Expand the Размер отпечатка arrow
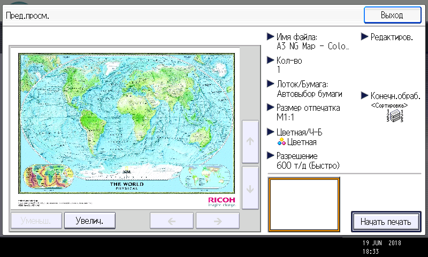 tap(270, 107)
